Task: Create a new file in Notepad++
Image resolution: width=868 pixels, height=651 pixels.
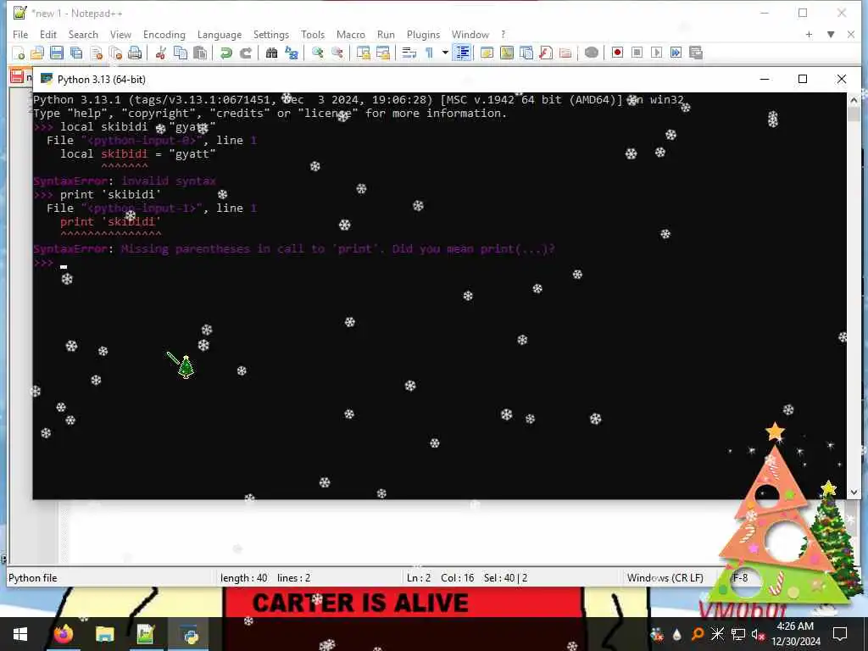Action: (19, 53)
